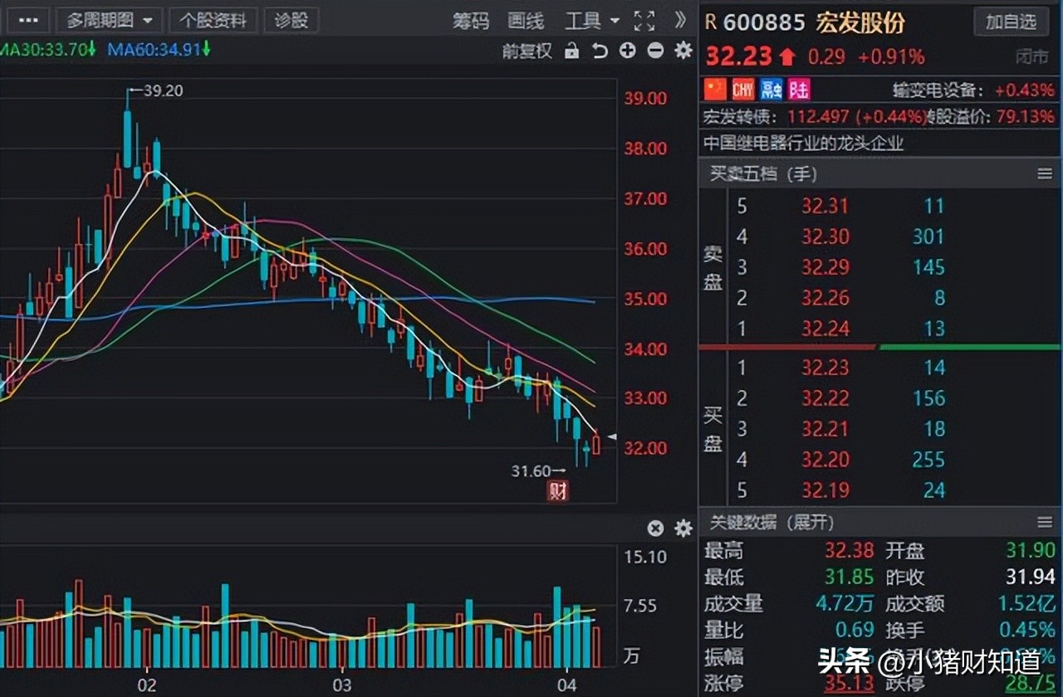Toggle the 前复权 price adjustment option
This screenshot has width=1063, height=697.
tap(527, 51)
